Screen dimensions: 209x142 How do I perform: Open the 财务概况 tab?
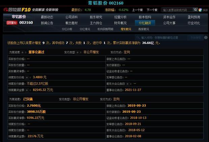120,23
